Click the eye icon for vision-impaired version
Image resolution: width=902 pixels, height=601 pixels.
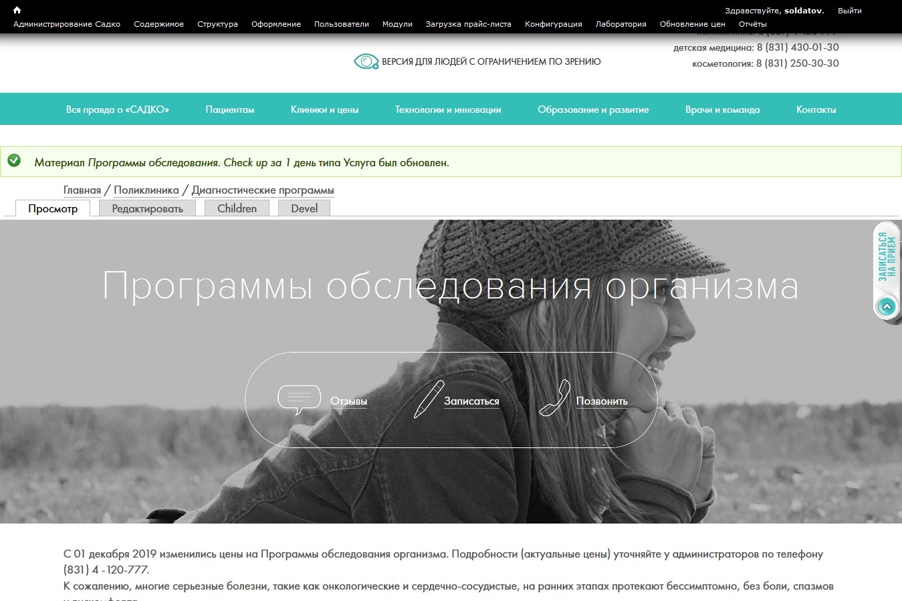point(366,61)
